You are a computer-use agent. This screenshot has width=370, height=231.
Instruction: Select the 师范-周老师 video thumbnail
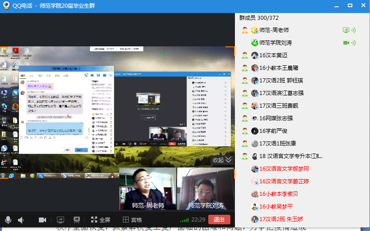(148, 189)
